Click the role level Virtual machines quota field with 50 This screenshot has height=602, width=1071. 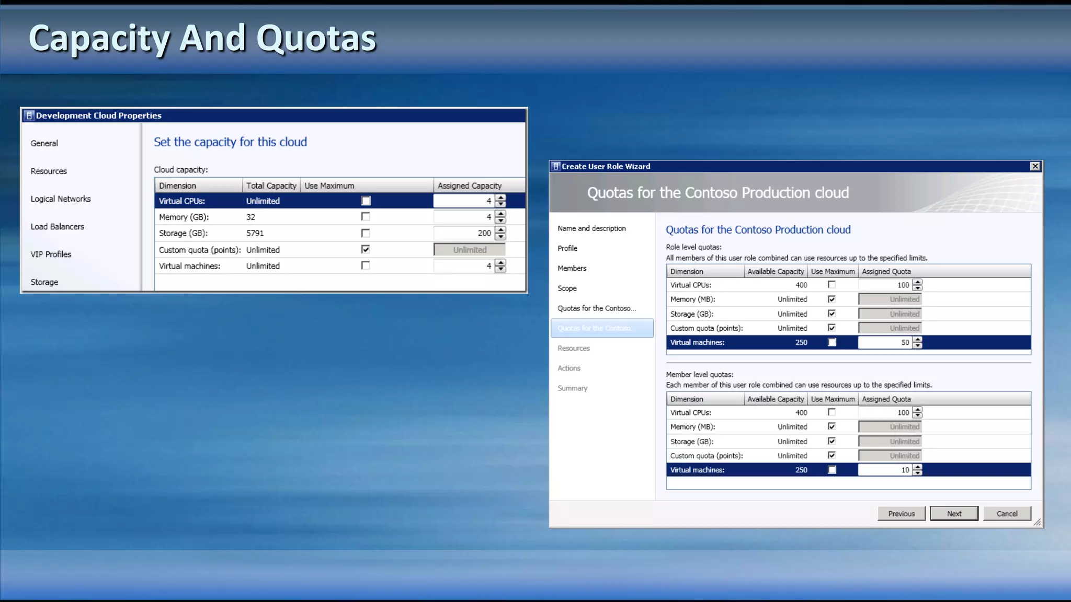coord(885,342)
